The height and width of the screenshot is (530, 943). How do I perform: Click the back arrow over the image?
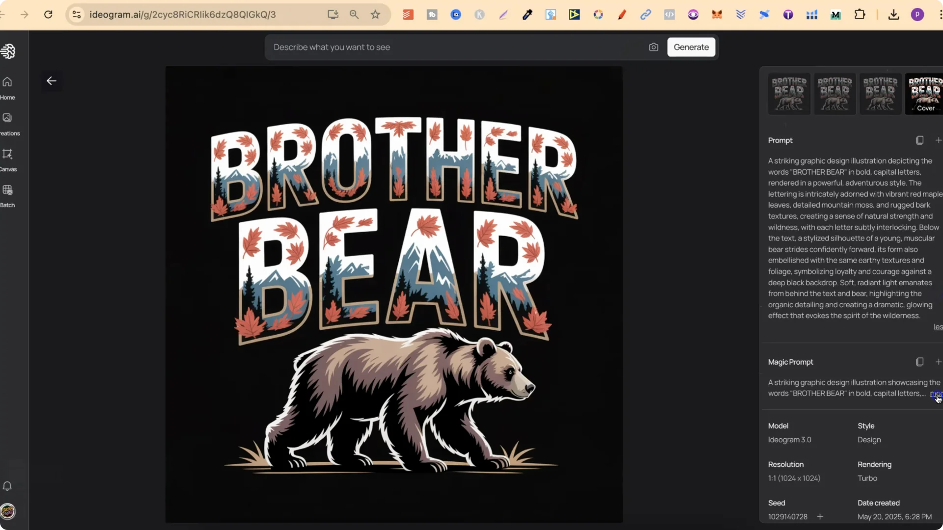(52, 80)
